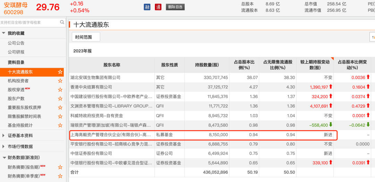Open the 时间范围 selector
375x182 pixels.
(86, 37)
